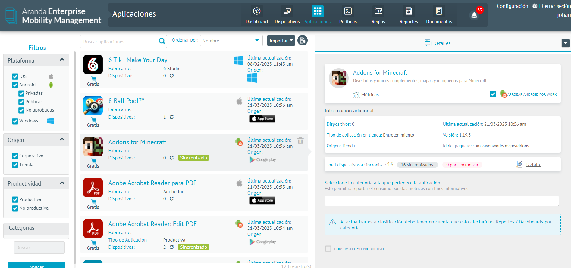Open the Importar dropdown button
Viewport: 571px width, 268px height.
tap(281, 41)
